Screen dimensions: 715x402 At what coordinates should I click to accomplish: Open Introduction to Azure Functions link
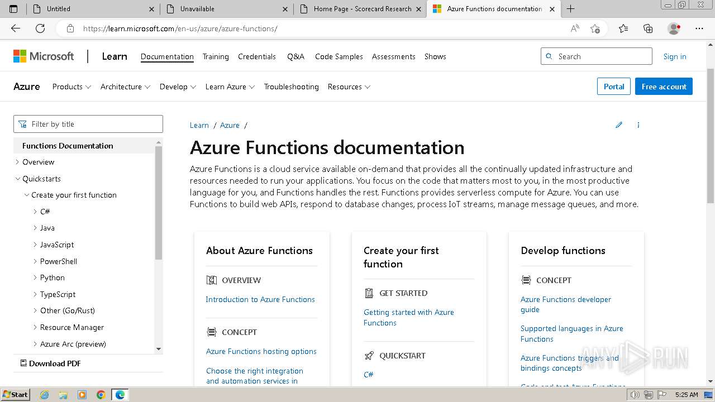(x=260, y=299)
